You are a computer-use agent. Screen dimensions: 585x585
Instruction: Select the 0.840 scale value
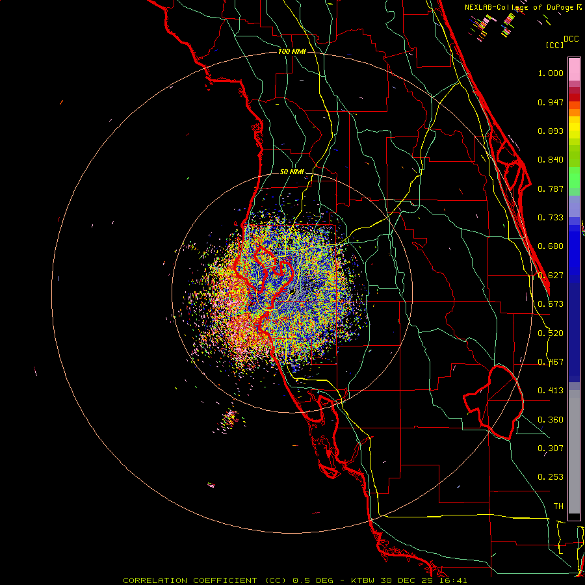coord(551,160)
